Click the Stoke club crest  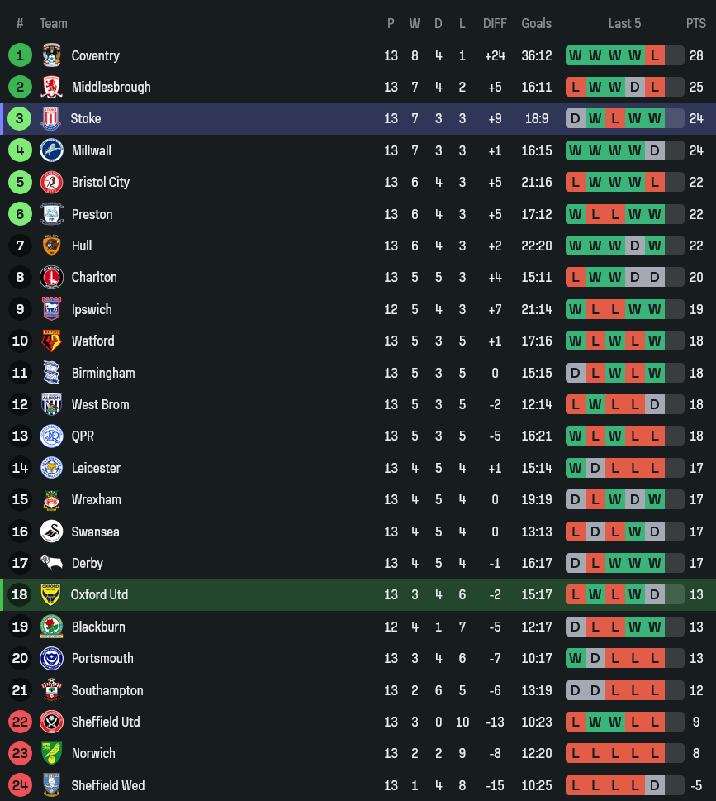click(x=50, y=118)
